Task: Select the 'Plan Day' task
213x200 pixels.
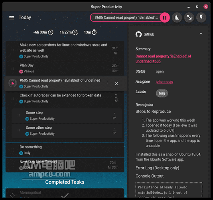Action: (x=65, y=68)
